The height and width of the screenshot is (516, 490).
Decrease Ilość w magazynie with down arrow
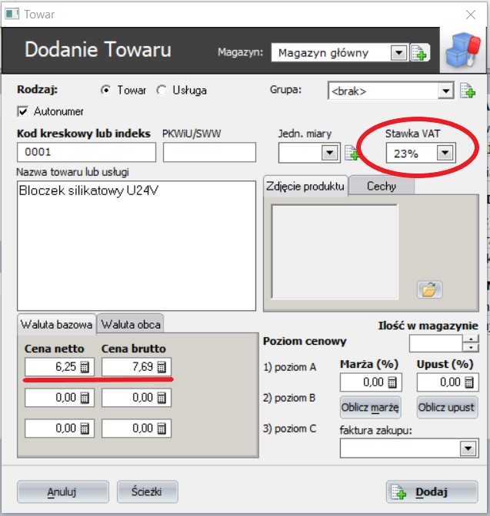point(471,348)
